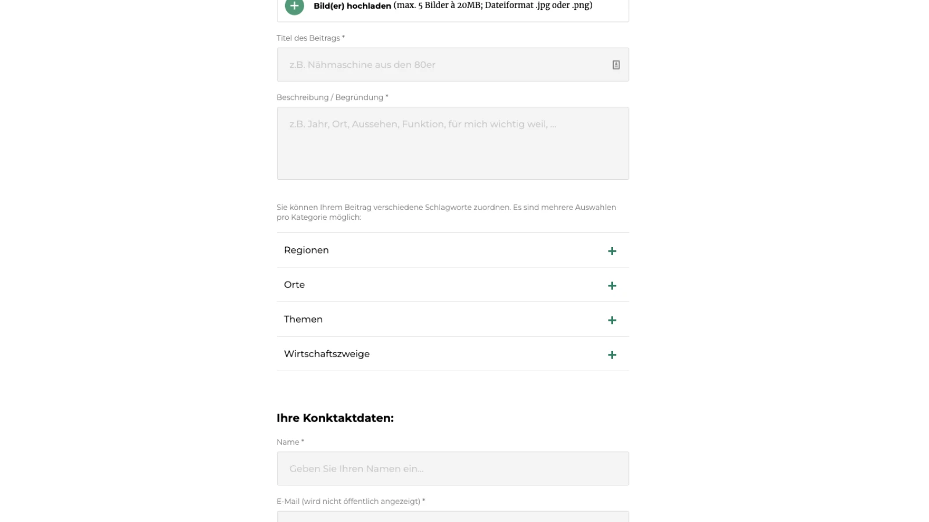929x522 pixels.
Task: Expand the Regionen category section
Action: click(x=306, y=250)
